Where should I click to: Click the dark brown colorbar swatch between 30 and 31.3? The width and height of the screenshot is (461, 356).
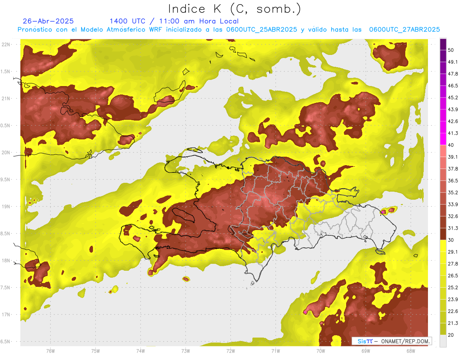(443, 234)
